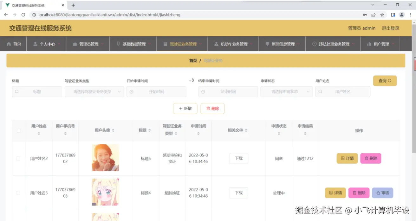
Task: Focus the 标题 search input
Action: (37, 92)
